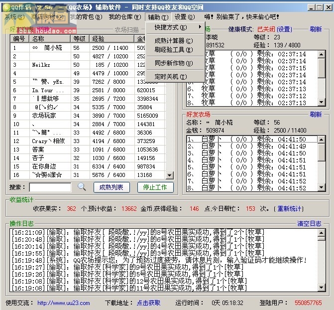Minimize the QQ伴侣 window

(311, 7)
